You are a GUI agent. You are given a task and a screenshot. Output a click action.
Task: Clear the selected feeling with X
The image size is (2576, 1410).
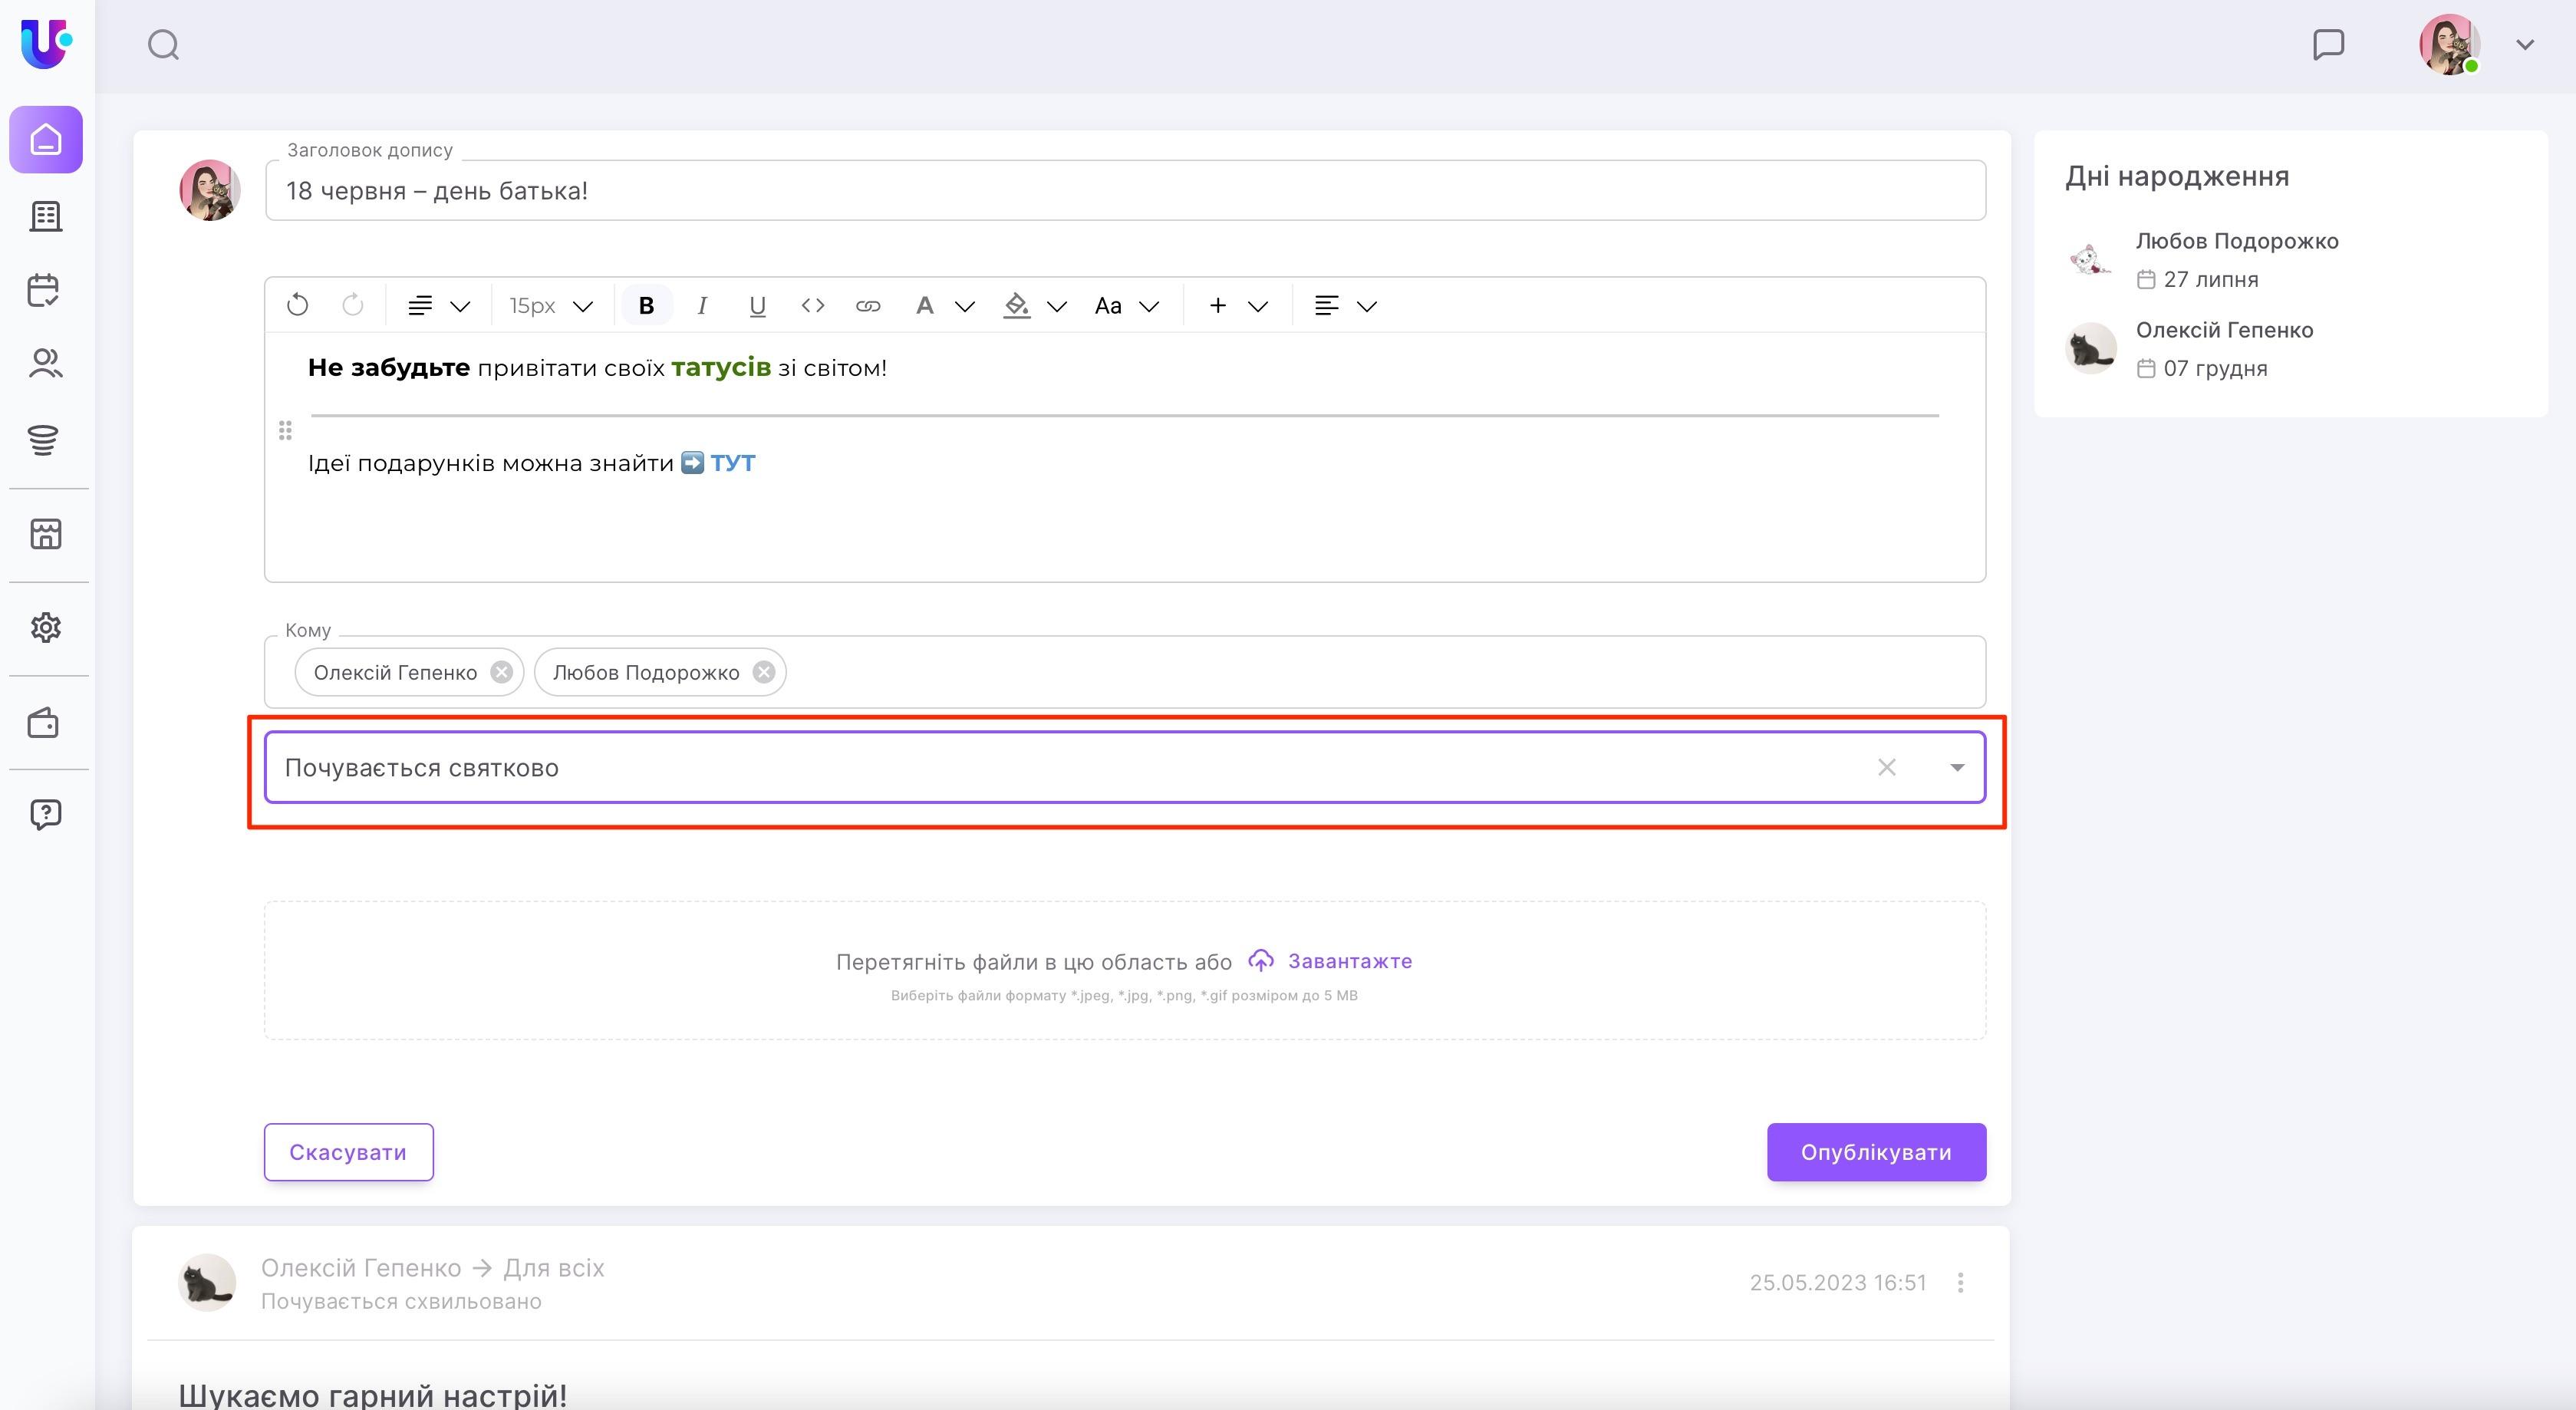(1886, 767)
